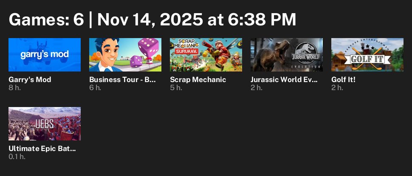This screenshot has height=176, width=412.
Task: Click the truncated Jurassic World title
Action: tap(284, 80)
